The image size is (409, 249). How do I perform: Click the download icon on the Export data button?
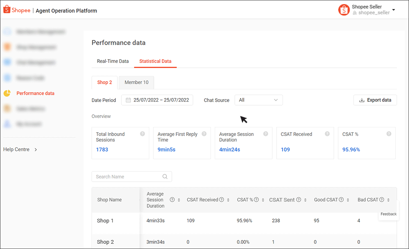[362, 100]
